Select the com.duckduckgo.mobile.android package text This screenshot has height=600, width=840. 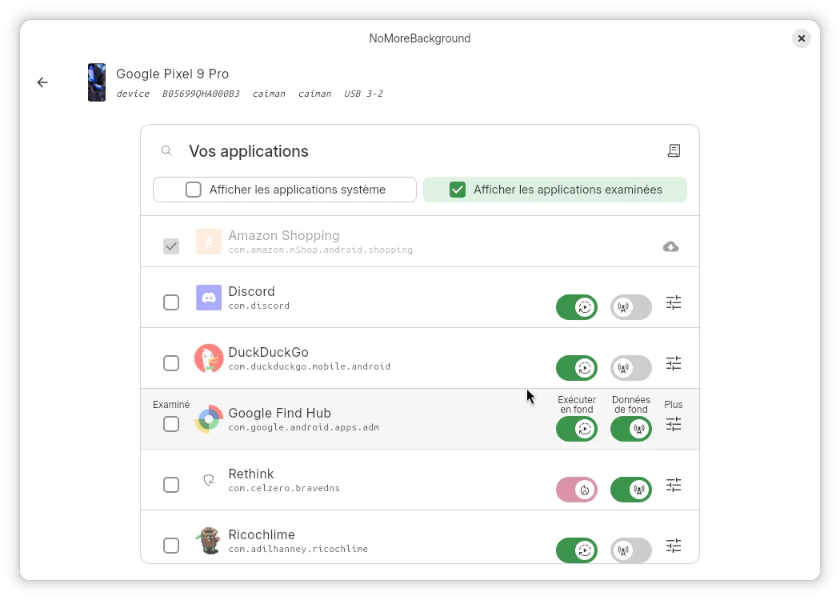coord(309,366)
